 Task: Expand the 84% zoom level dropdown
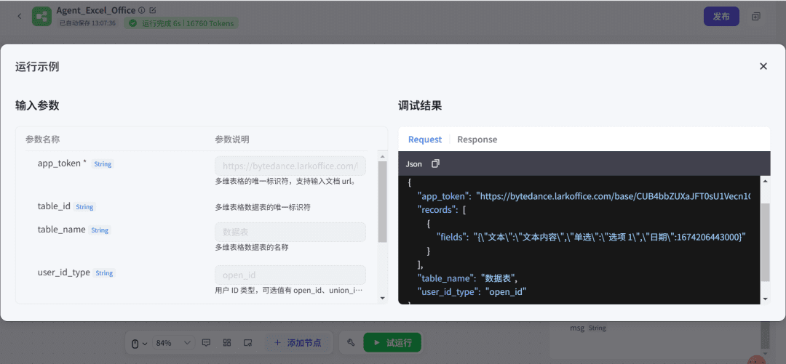click(175, 343)
